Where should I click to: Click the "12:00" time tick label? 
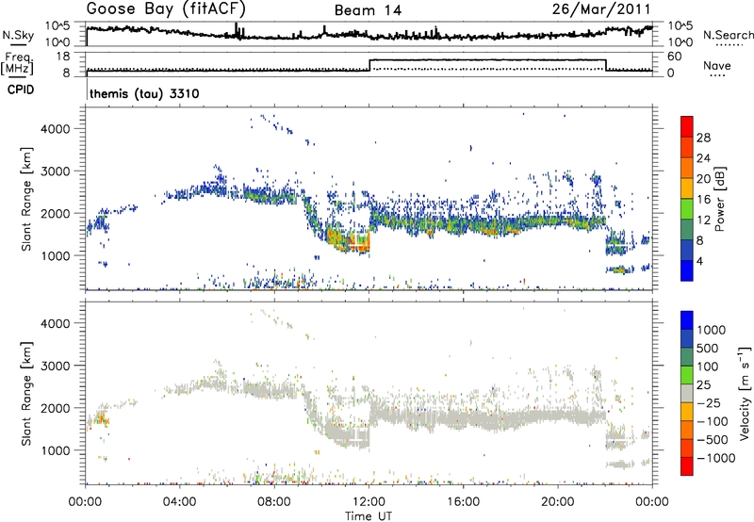point(369,502)
